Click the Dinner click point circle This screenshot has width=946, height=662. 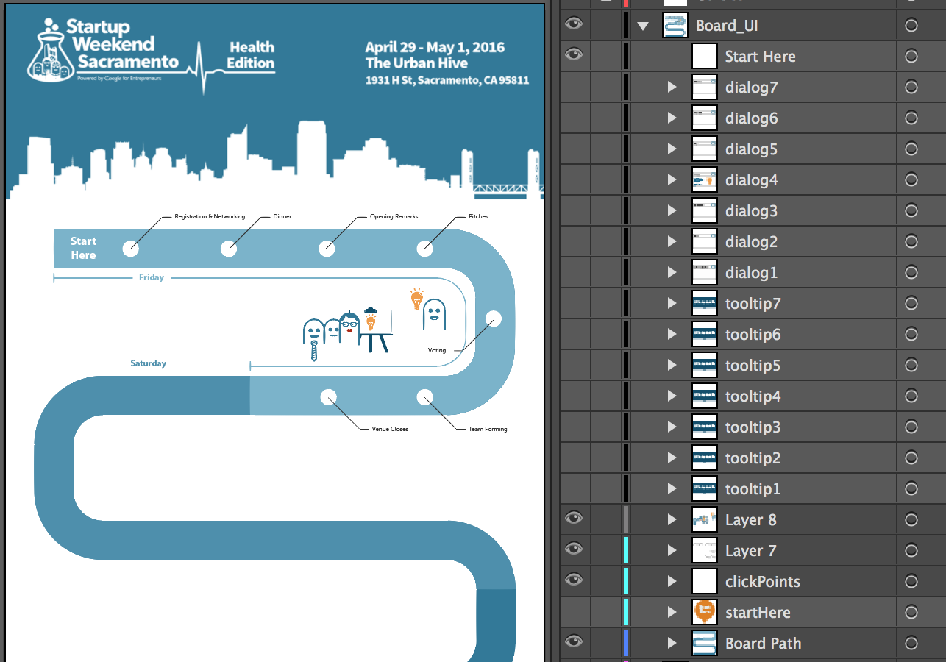point(229,249)
